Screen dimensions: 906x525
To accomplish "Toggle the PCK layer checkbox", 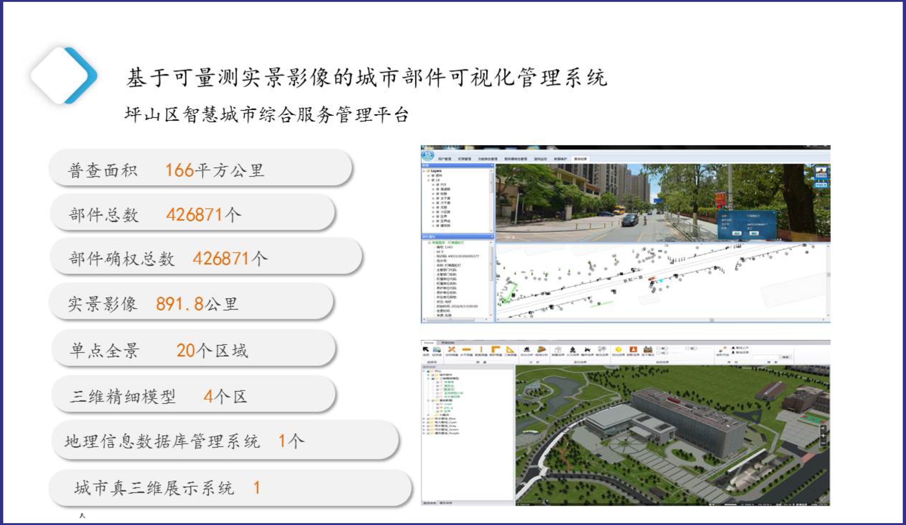I will point(437,185).
